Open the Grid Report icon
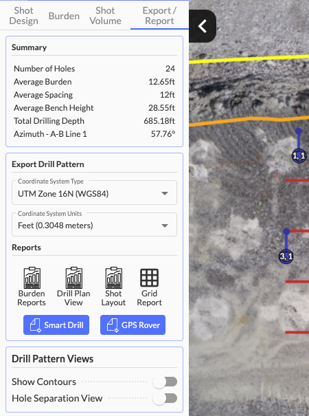The height and width of the screenshot is (416, 309). click(149, 278)
